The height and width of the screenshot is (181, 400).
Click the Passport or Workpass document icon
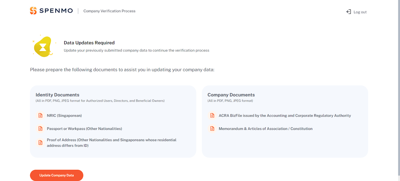click(40, 128)
